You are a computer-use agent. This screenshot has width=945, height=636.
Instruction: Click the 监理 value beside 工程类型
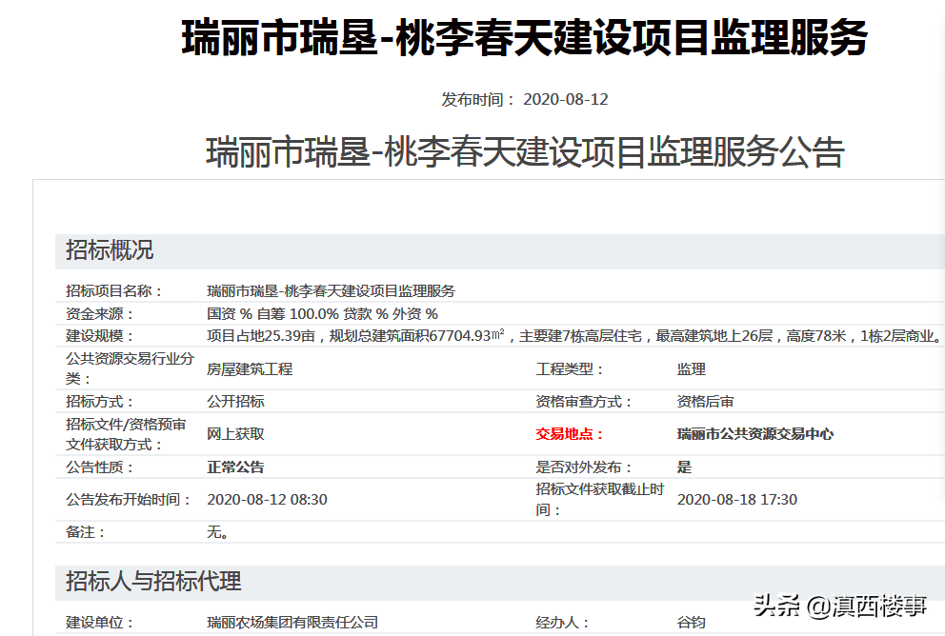click(691, 369)
